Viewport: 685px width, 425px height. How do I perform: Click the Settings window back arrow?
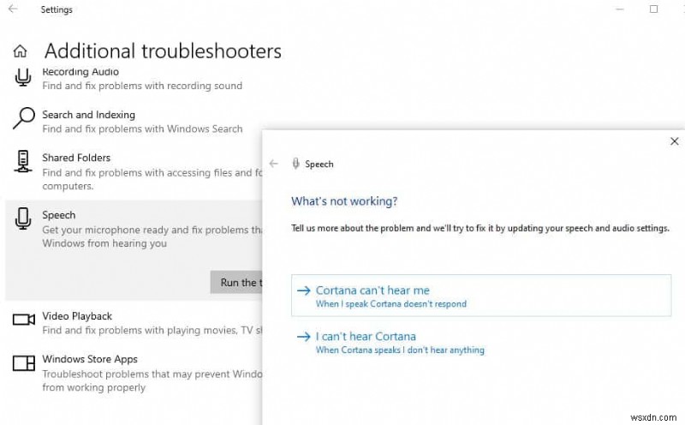click(x=13, y=10)
